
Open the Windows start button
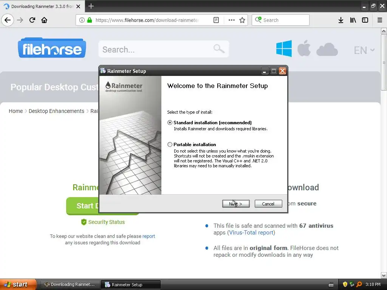click(x=18, y=285)
